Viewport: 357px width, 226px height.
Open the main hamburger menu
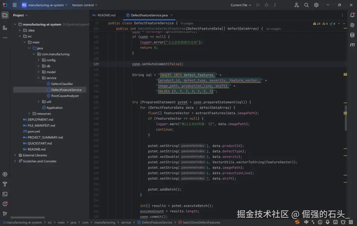point(15,5)
